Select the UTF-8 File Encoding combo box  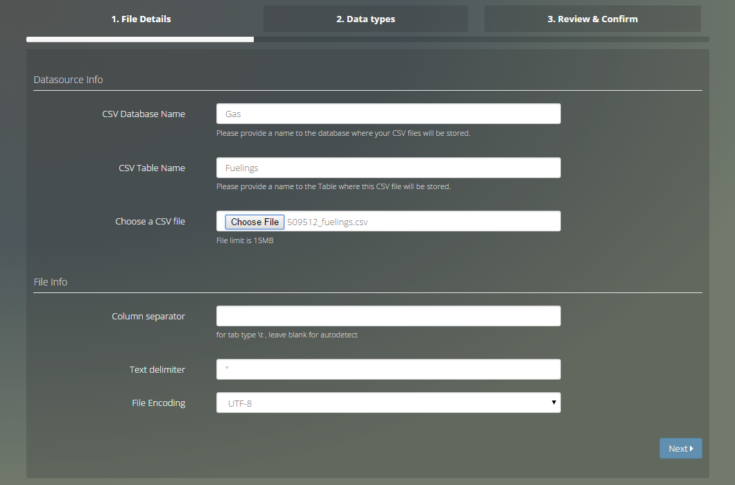pos(388,403)
